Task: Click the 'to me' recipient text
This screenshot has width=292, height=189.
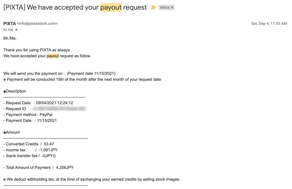Action: (x=8, y=30)
